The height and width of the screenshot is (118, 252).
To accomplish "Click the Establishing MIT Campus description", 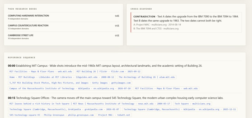I will coord(109,66).
